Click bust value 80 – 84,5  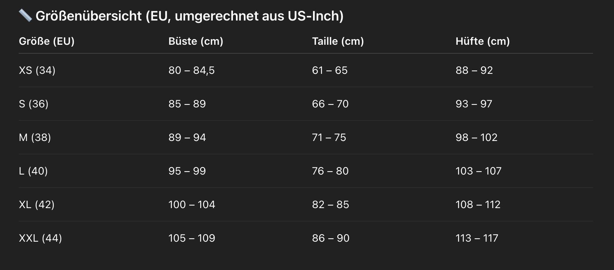191,70
